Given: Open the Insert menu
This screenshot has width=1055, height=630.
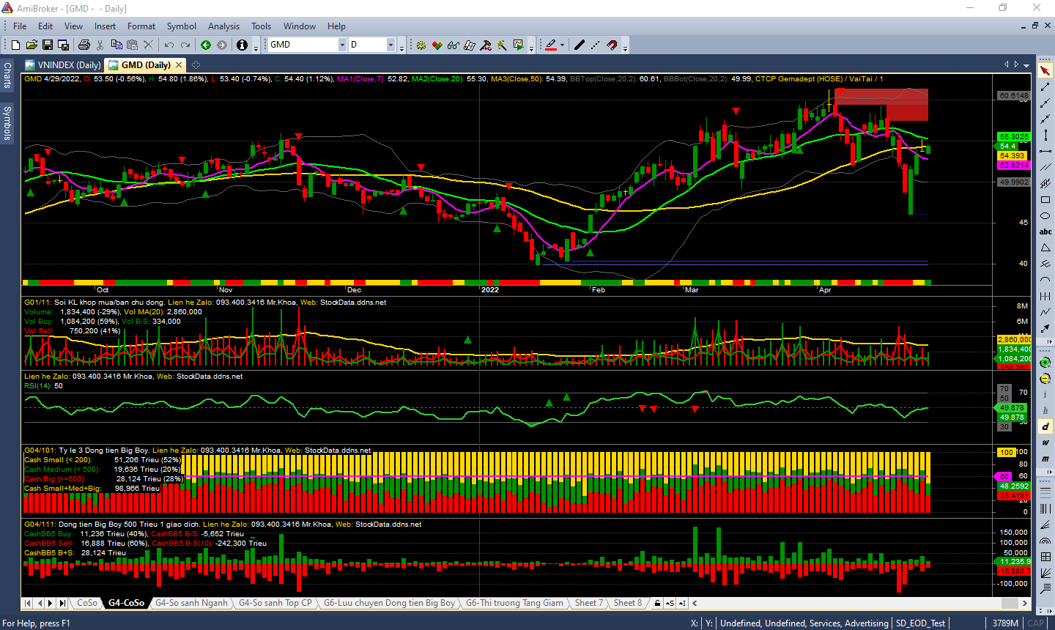Looking at the screenshot, I should [x=105, y=26].
